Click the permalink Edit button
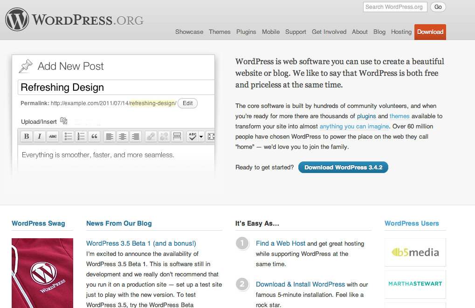 [x=187, y=103]
